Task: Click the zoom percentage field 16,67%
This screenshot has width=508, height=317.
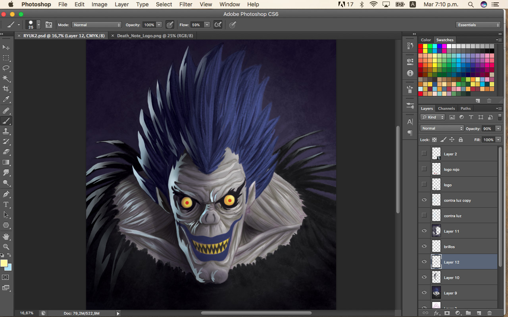Action: [27, 313]
